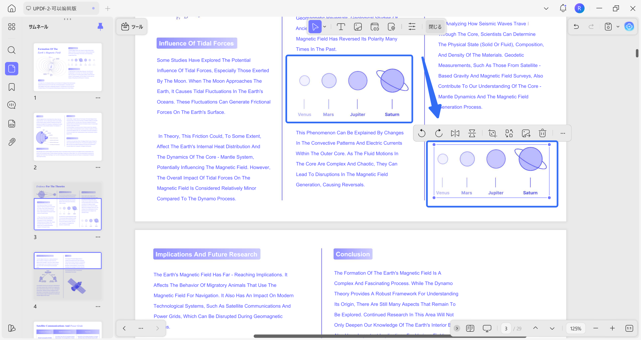Screen dimensions: 641x340
Task: Click the 125% zoom level control
Action: point(576,328)
